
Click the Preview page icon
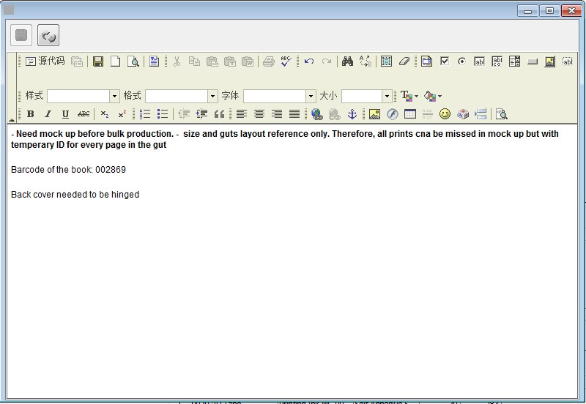click(x=133, y=61)
